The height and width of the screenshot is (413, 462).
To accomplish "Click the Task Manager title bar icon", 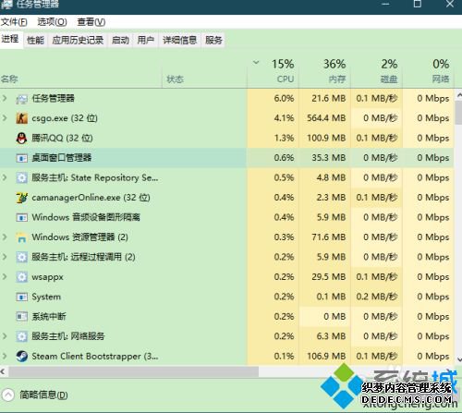I will (6, 5).
